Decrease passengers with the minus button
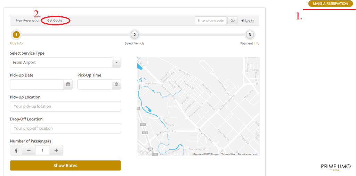 29,151
